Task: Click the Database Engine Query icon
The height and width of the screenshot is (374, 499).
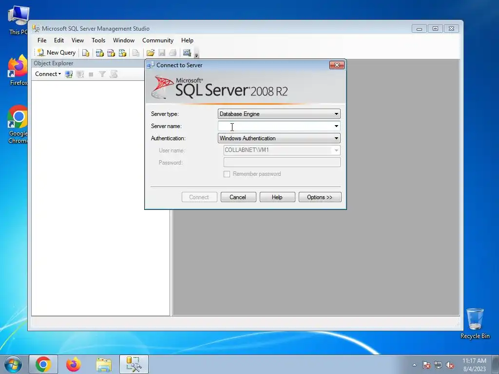Action: 85,53
